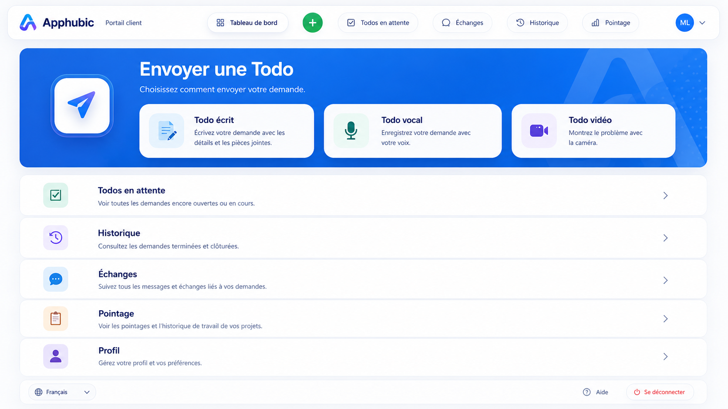Viewport: 728px width, 409px height.
Task: Click 'Gérez votre profil et vos préférences.' text
Action: tap(150, 363)
